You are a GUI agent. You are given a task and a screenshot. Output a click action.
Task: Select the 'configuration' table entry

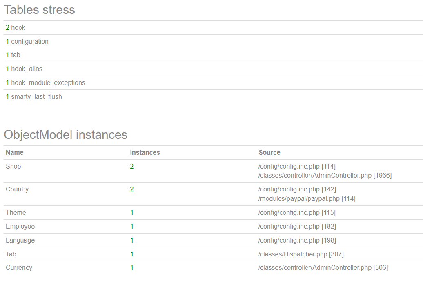(x=29, y=42)
